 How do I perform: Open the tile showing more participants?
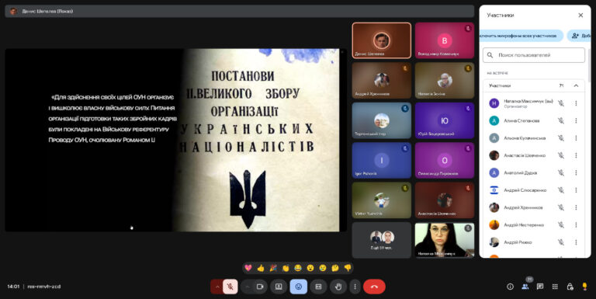(382, 241)
